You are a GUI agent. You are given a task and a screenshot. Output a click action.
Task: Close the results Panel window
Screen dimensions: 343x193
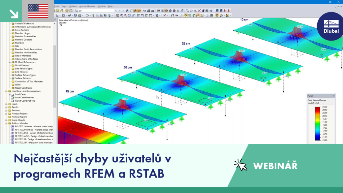(x=334, y=96)
